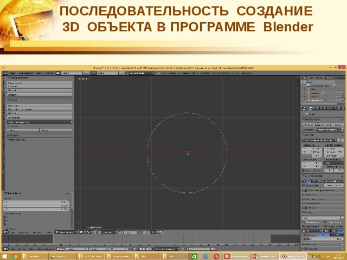Open Opera from the Windows taskbar
This screenshot has height=260, width=347.
point(216,256)
